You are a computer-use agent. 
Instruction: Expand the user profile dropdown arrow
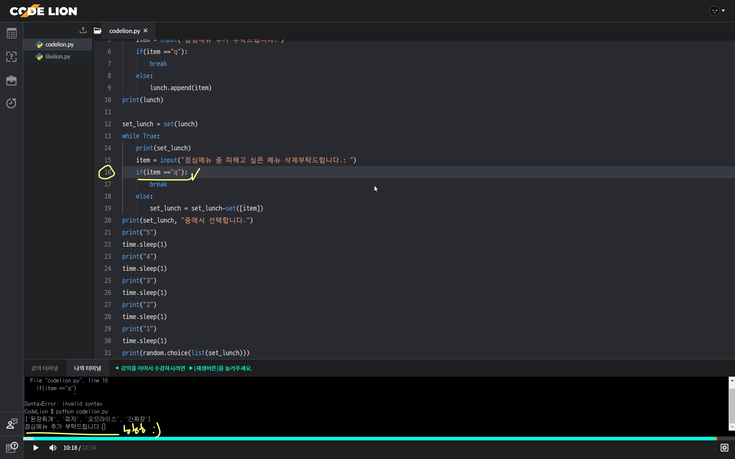(723, 11)
